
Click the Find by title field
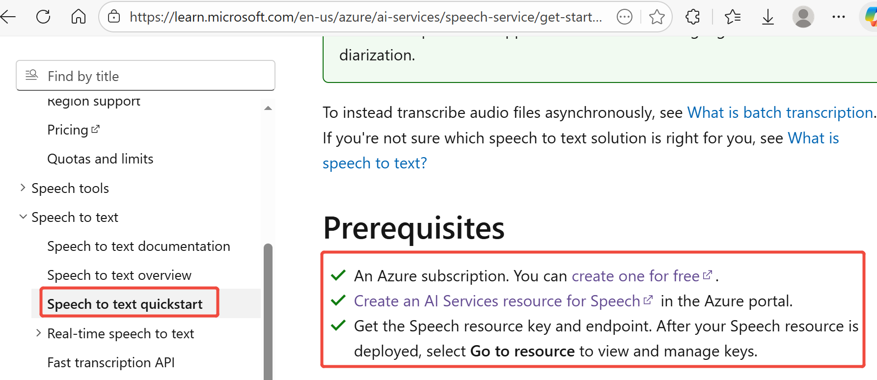tap(145, 76)
